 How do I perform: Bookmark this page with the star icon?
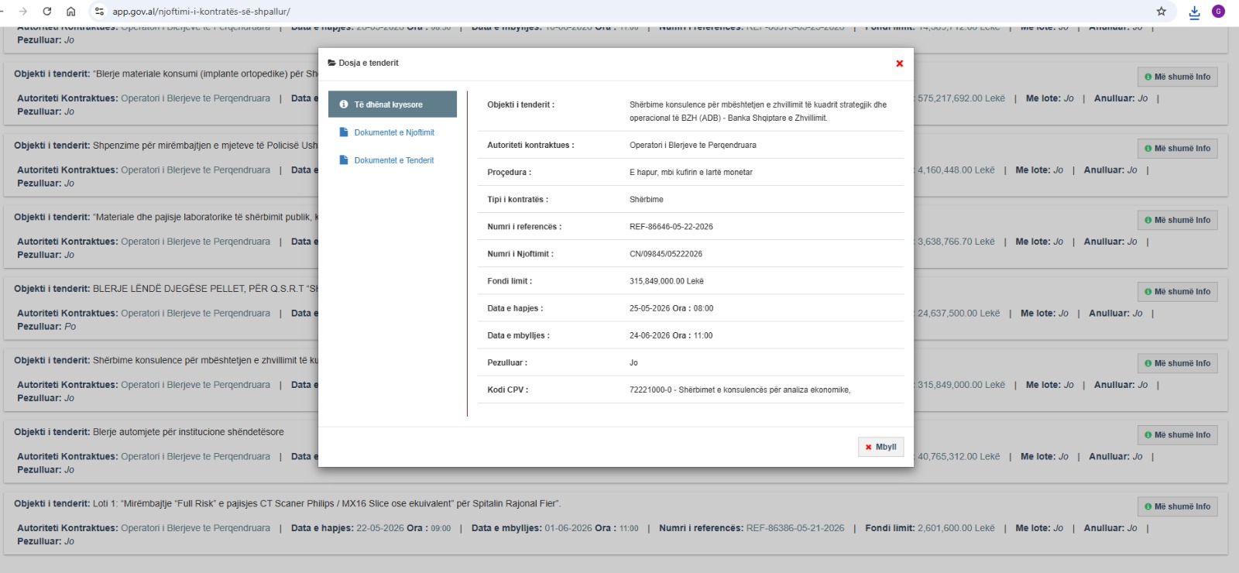pyautogui.click(x=1161, y=12)
